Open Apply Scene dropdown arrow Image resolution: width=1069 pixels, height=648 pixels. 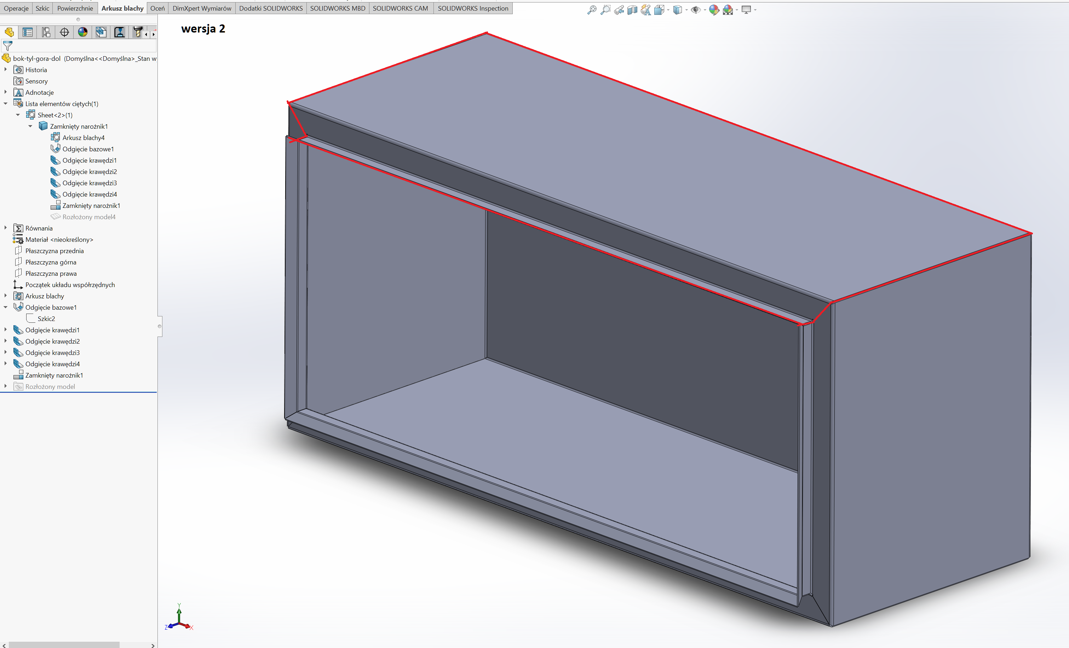tap(737, 10)
